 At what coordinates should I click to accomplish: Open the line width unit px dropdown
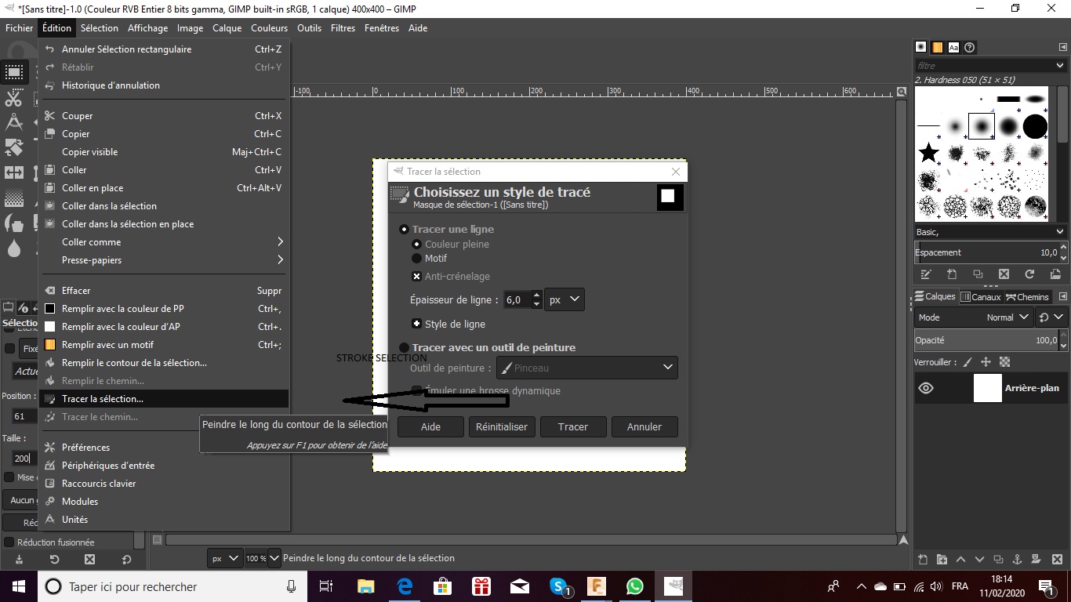[x=564, y=299]
